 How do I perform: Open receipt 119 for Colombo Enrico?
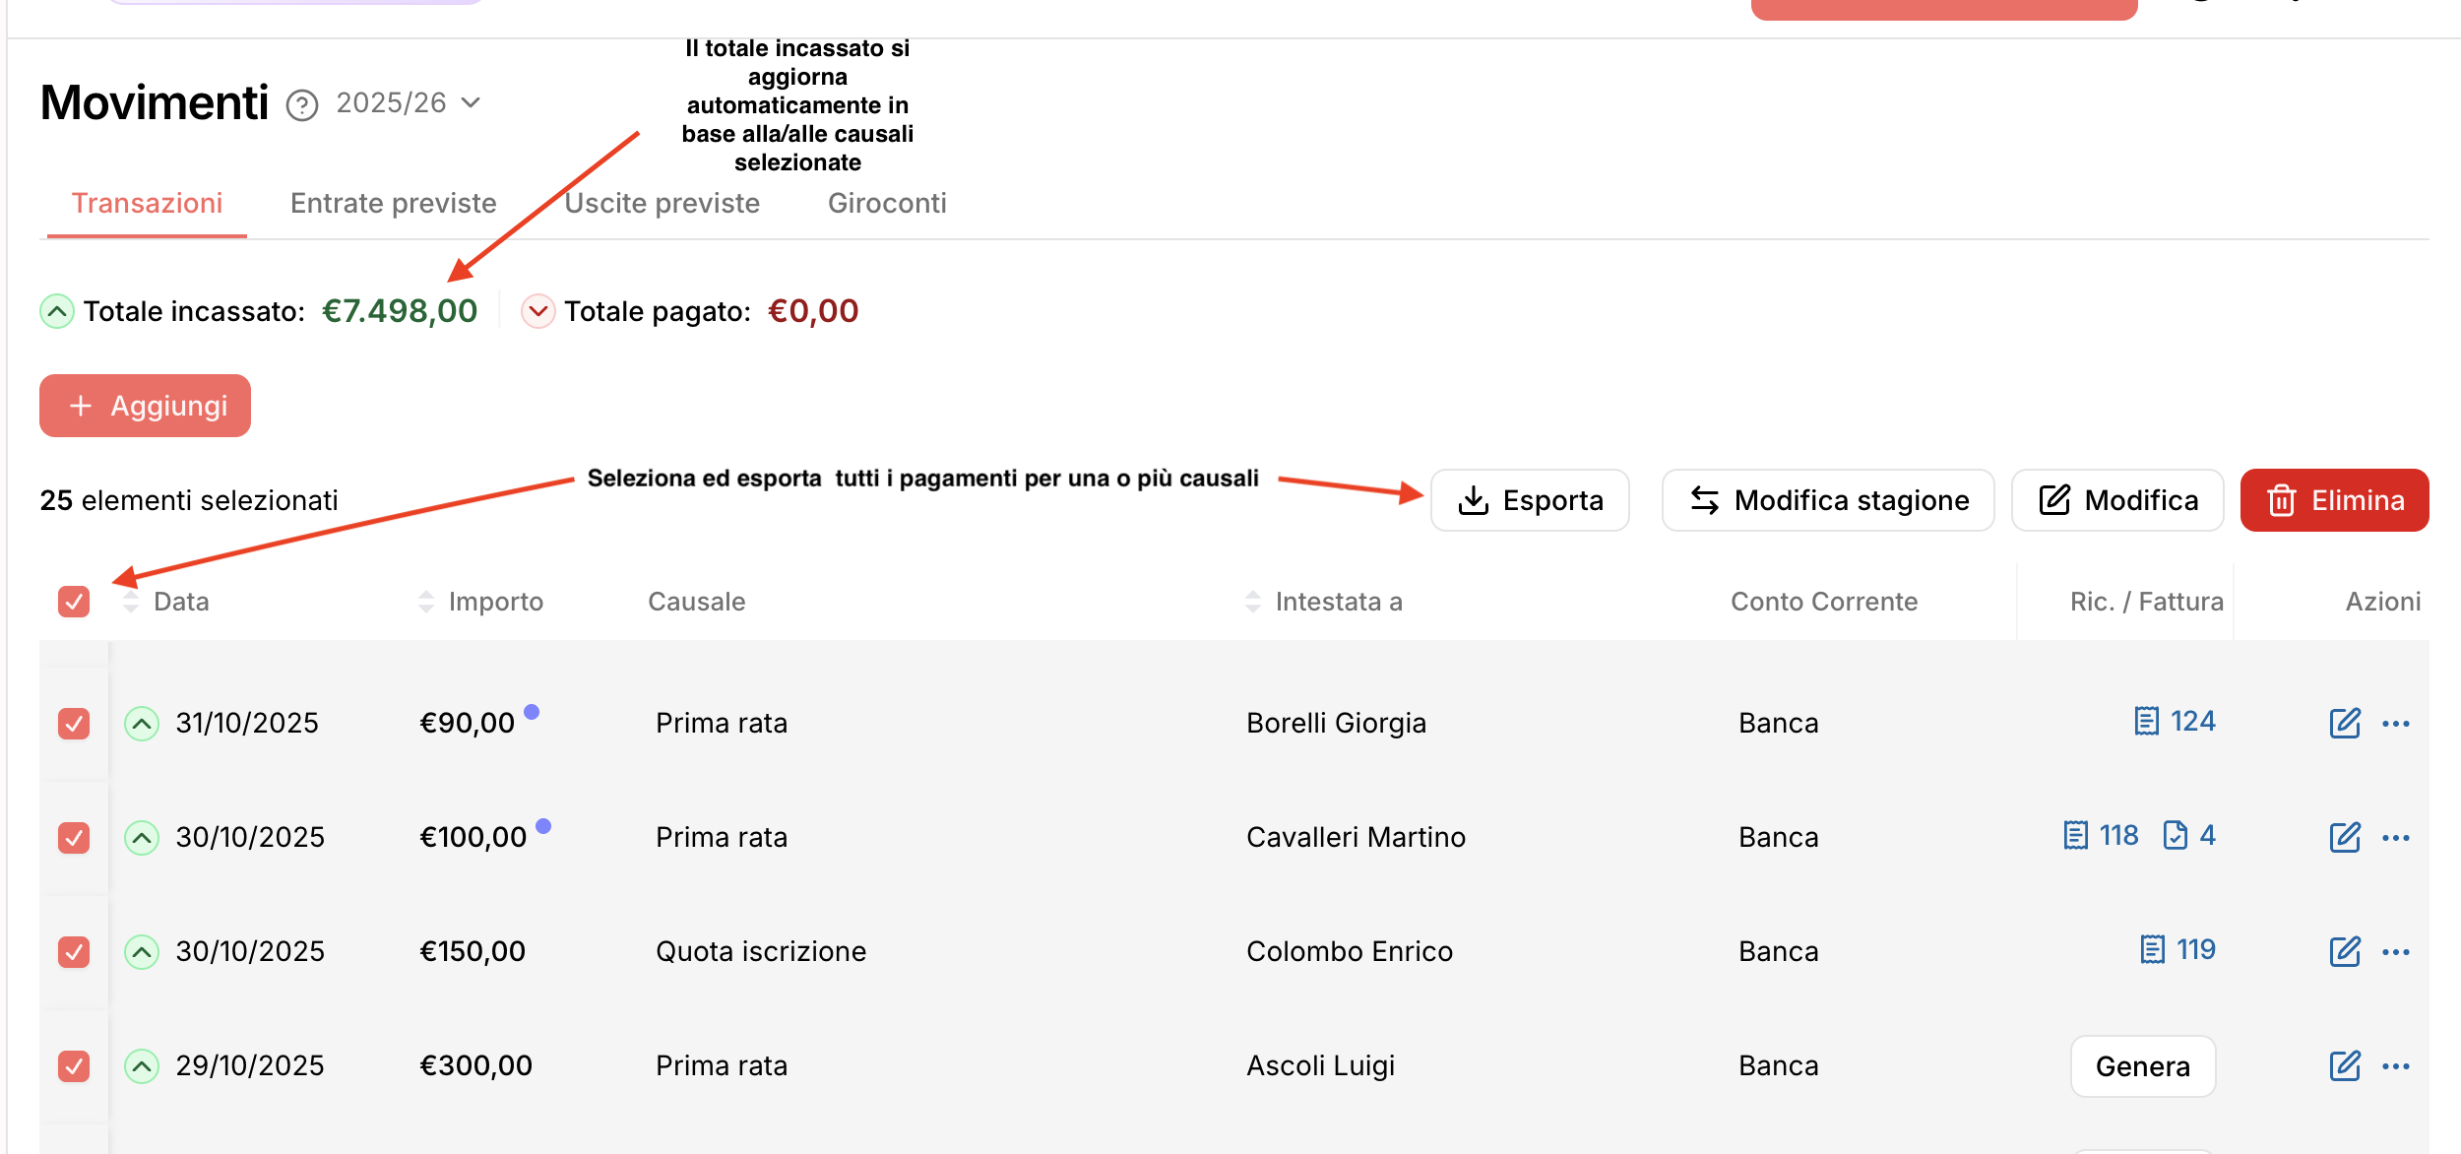pos(2152,949)
